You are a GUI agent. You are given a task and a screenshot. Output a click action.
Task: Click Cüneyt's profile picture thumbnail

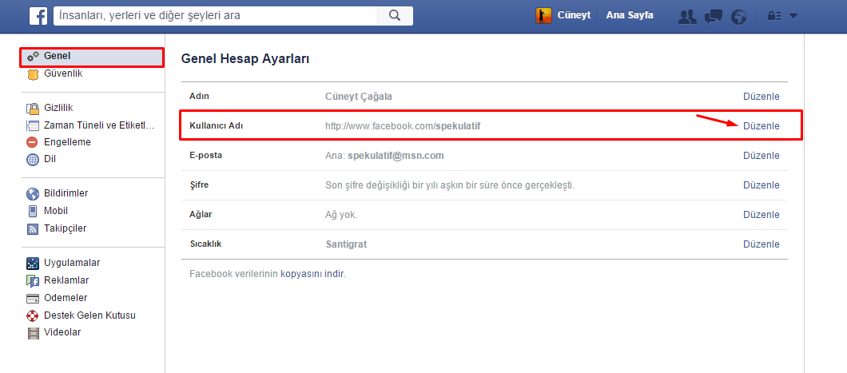point(543,15)
